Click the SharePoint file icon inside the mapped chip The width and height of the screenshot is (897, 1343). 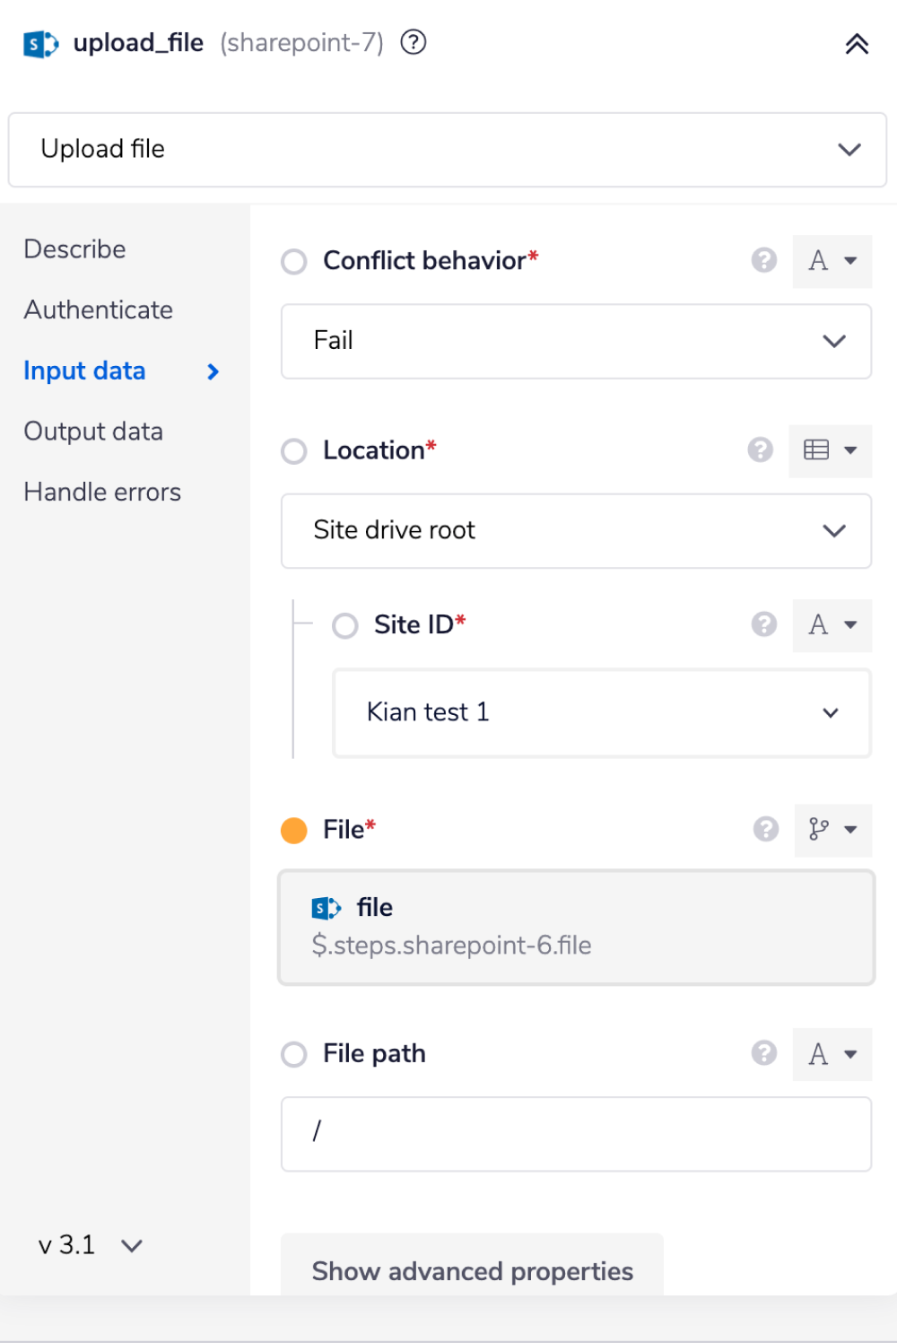tap(327, 908)
